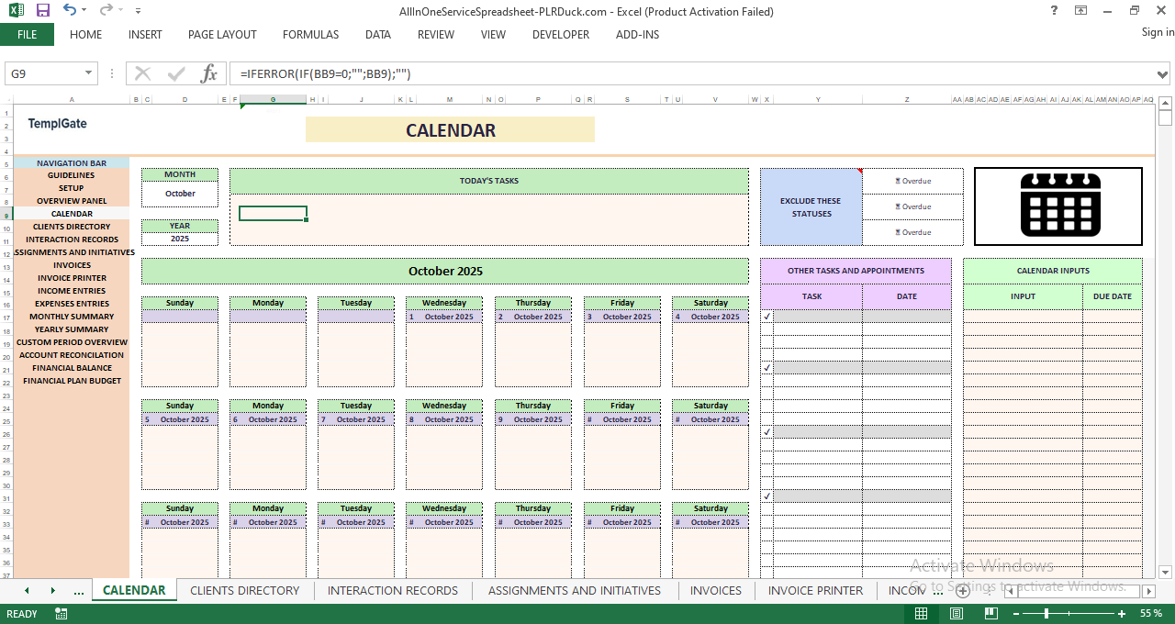Image resolution: width=1175 pixels, height=624 pixels.
Task: Click the Select All corner triangle
Action: coord(7,99)
